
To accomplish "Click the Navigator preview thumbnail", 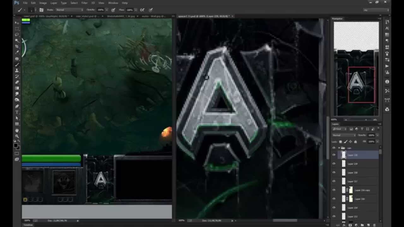I will (x=356, y=69).
